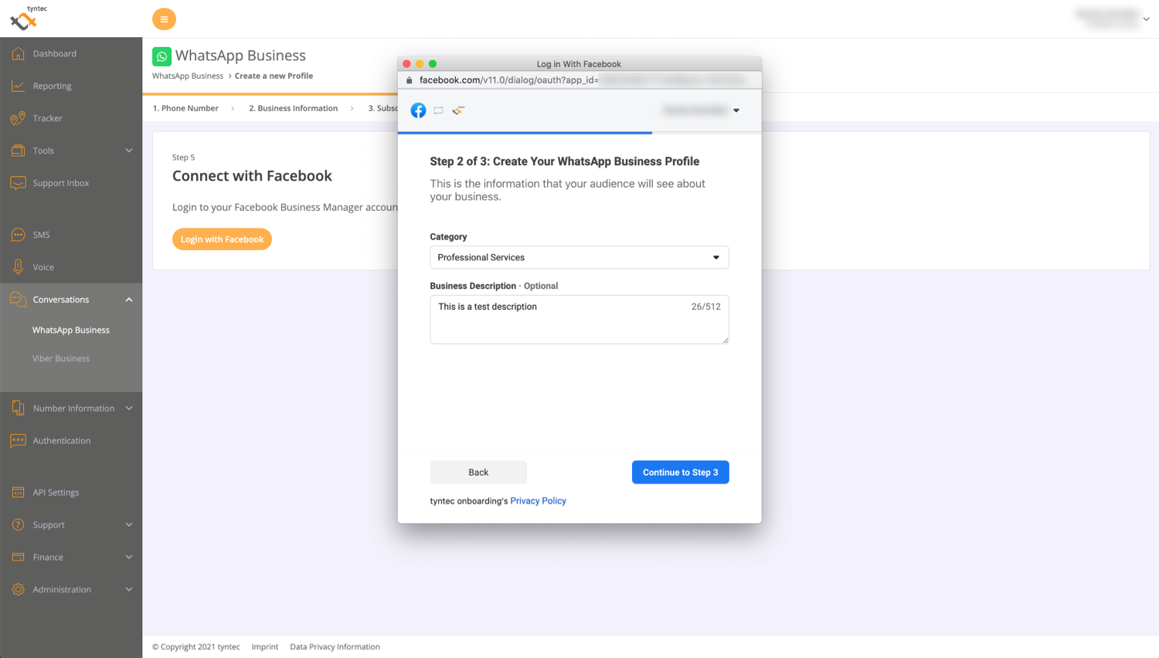Expand the Administration submenu chevron
This screenshot has height=658, width=1159.
click(x=129, y=589)
